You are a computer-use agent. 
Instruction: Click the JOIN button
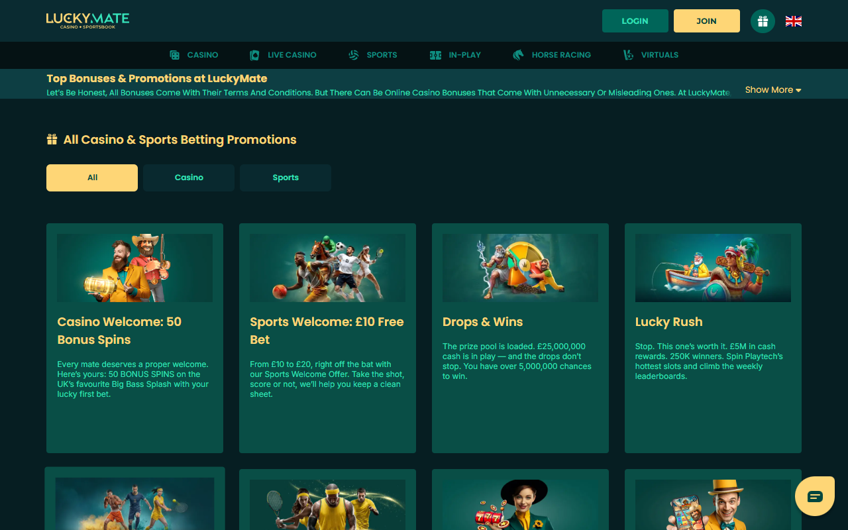[706, 21]
